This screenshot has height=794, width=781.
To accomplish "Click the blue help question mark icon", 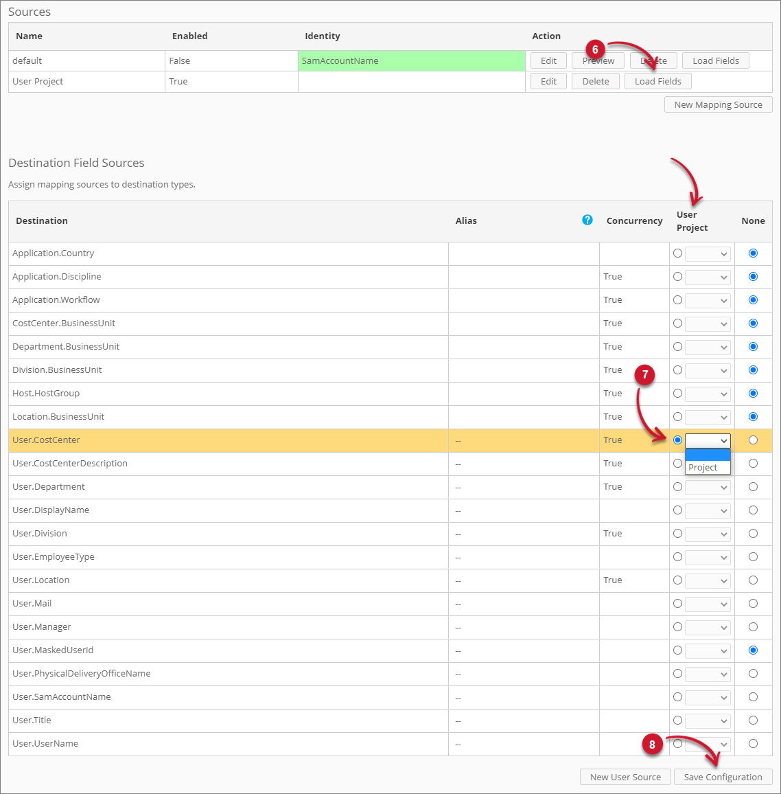I will 587,220.
